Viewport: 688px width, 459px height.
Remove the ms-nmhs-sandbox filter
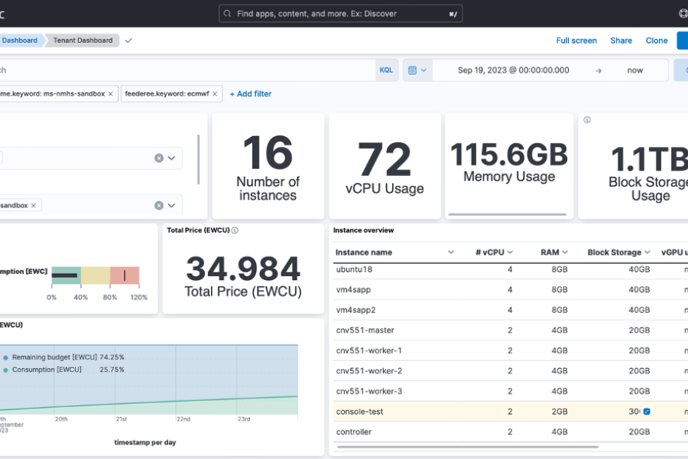tap(111, 93)
